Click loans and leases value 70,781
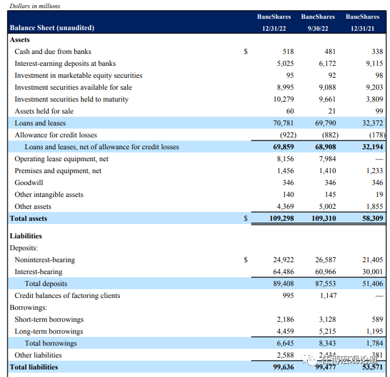390x377 pixels. click(x=283, y=123)
